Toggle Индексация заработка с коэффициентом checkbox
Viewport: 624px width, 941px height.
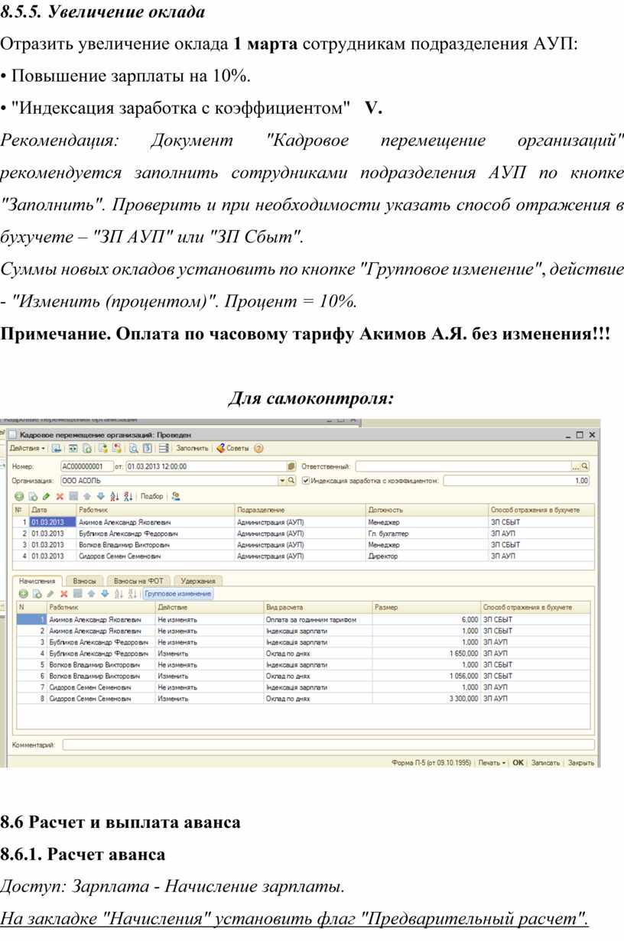click(306, 481)
